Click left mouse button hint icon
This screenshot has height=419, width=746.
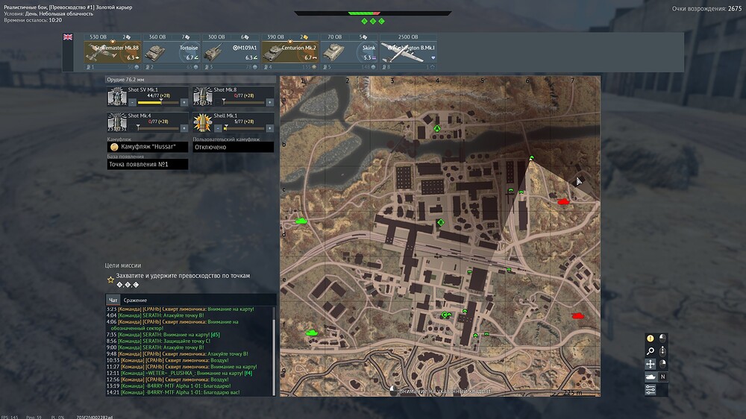(x=662, y=338)
